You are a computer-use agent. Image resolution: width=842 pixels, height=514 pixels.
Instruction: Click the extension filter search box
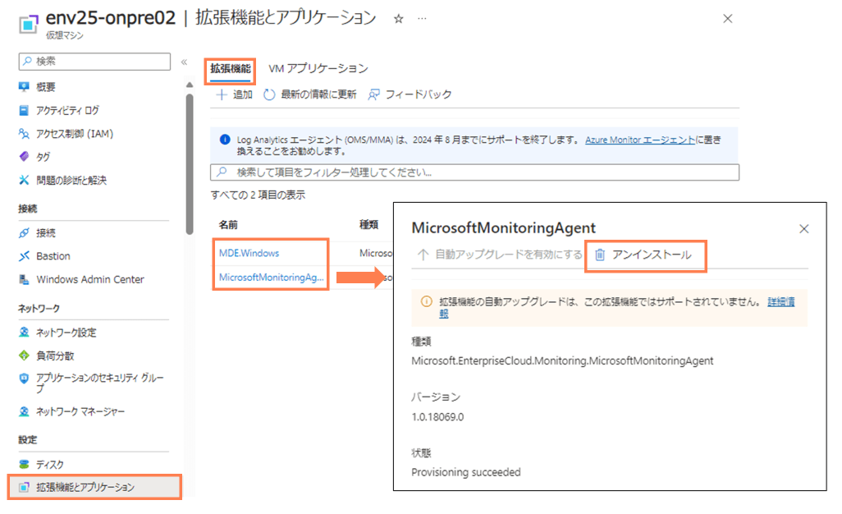click(x=474, y=172)
